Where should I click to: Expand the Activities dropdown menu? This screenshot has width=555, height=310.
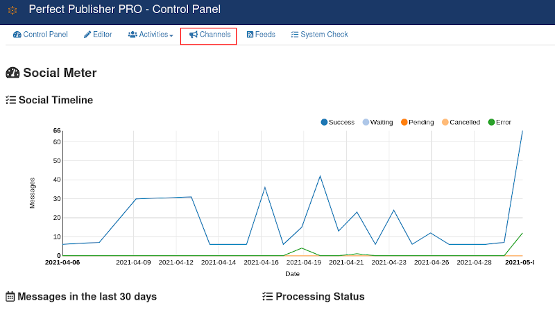click(151, 35)
